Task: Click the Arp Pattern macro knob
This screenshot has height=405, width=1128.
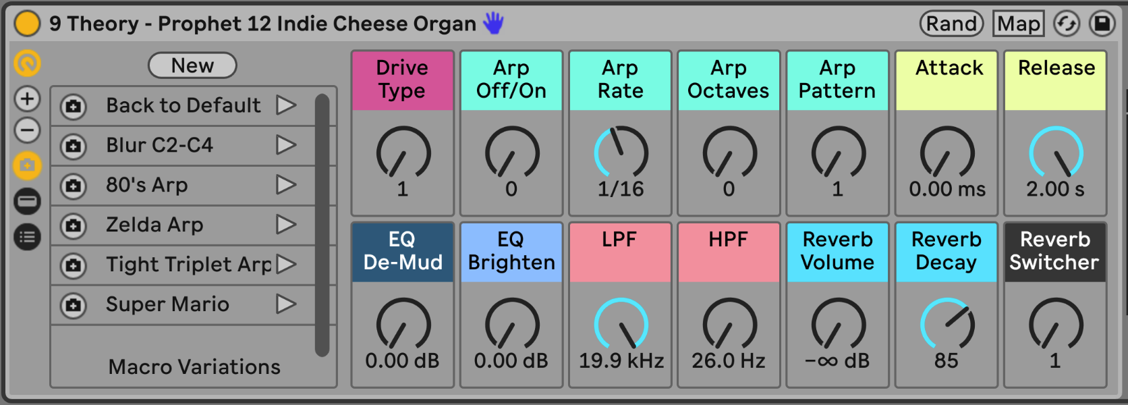Action: (x=839, y=153)
